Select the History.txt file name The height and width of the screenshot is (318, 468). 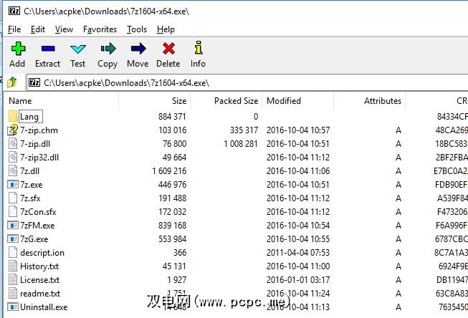point(39,266)
